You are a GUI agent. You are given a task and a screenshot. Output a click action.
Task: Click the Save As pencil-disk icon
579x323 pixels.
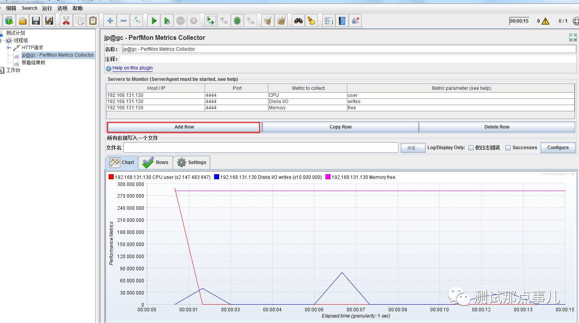[x=49, y=21]
